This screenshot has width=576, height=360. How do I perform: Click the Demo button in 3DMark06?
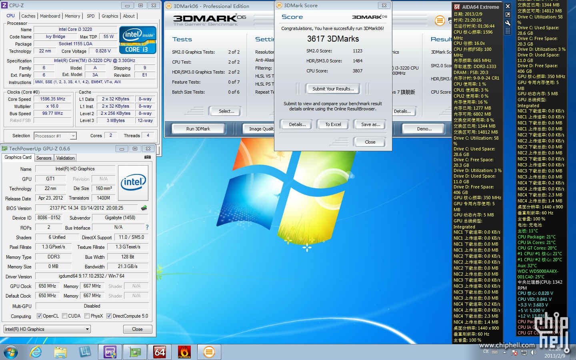point(424,129)
